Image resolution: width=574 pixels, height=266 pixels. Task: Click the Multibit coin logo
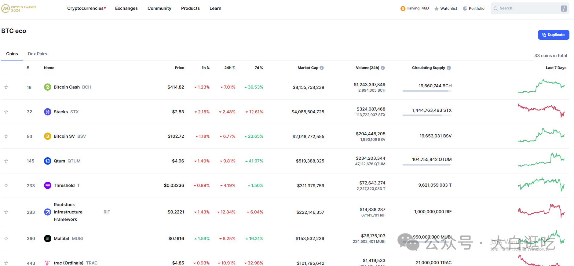48,239
